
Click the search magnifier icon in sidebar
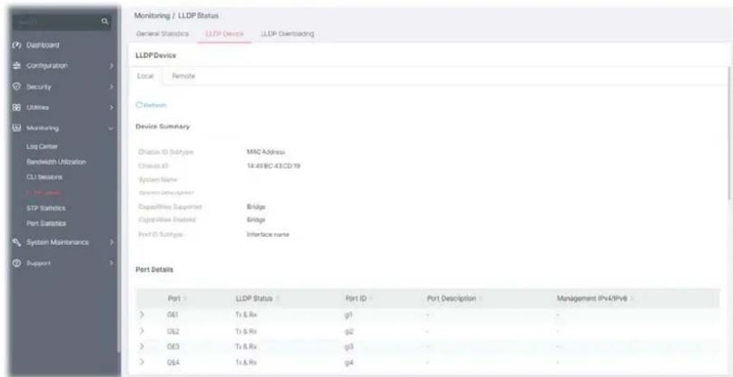pos(105,22)
